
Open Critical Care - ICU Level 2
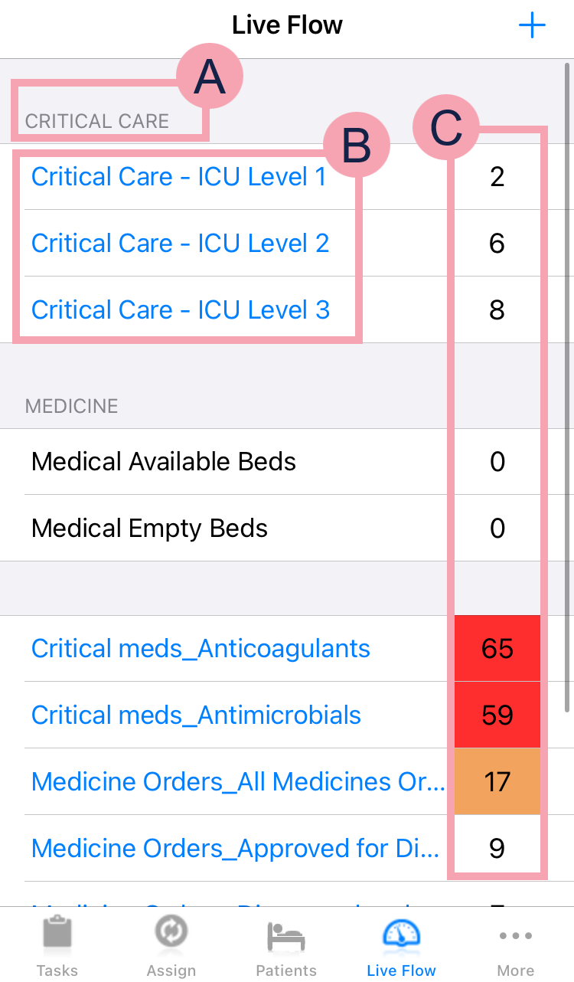(x=180, y=244)
